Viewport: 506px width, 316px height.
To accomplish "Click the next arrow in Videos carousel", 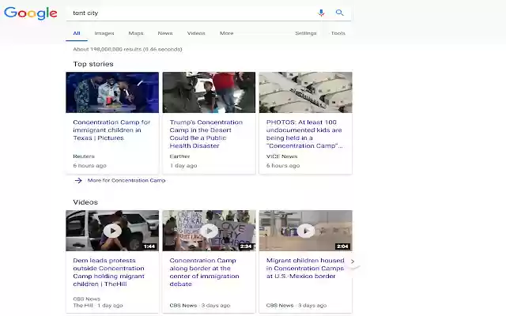I will coord(353,261).
